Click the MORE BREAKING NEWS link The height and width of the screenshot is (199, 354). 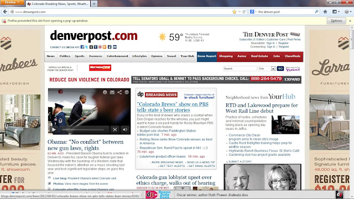click(x=167, y=162)
